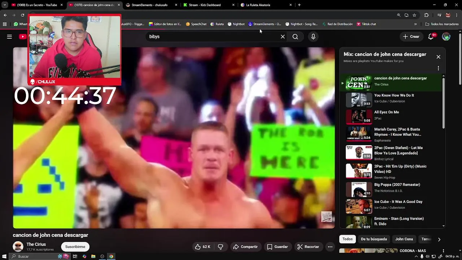Open Chrome three-dot menu
The width and height of the screenshot is (462, 260).
[457, 15]
